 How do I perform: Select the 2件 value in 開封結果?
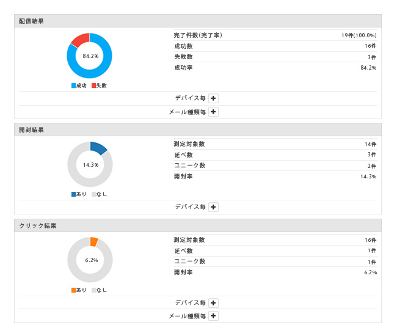pyautogui.click(x=372, y=166)
